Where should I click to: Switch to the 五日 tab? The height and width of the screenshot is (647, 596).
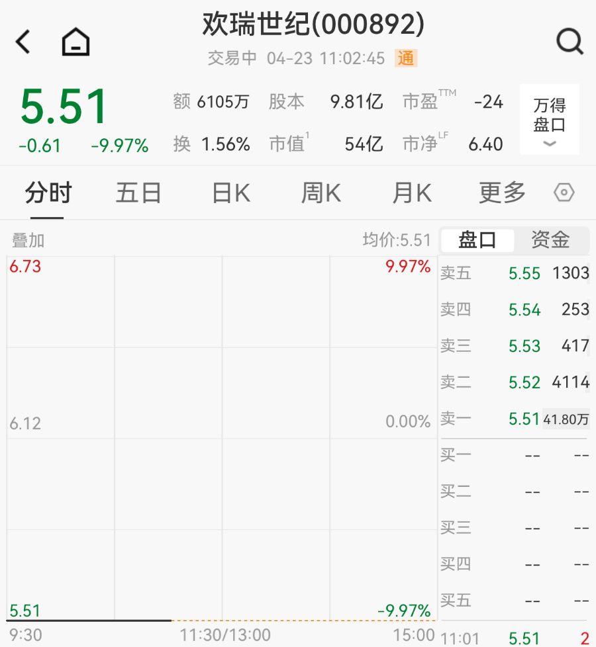coord(138,193)
